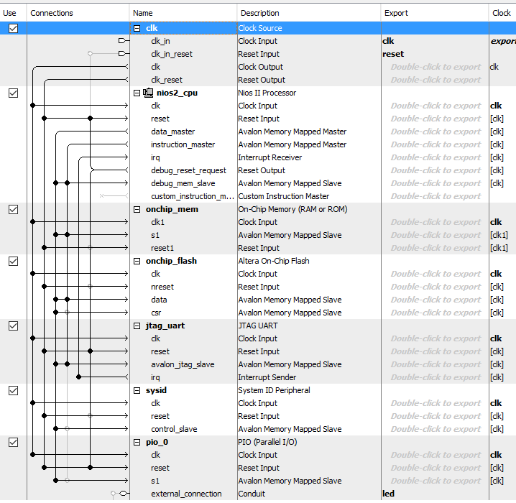Toggle the filled connection dot on jtag_uart irq row
The width and height of the screenshot is (516, 503).
[78, 377]
